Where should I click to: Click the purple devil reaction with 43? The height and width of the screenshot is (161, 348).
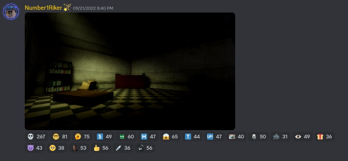coord(35,148)
